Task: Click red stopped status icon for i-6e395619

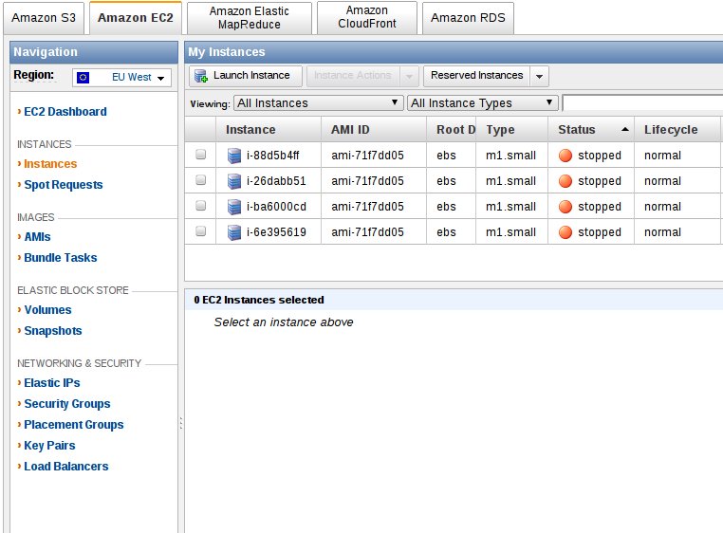Action: point(565,232)
